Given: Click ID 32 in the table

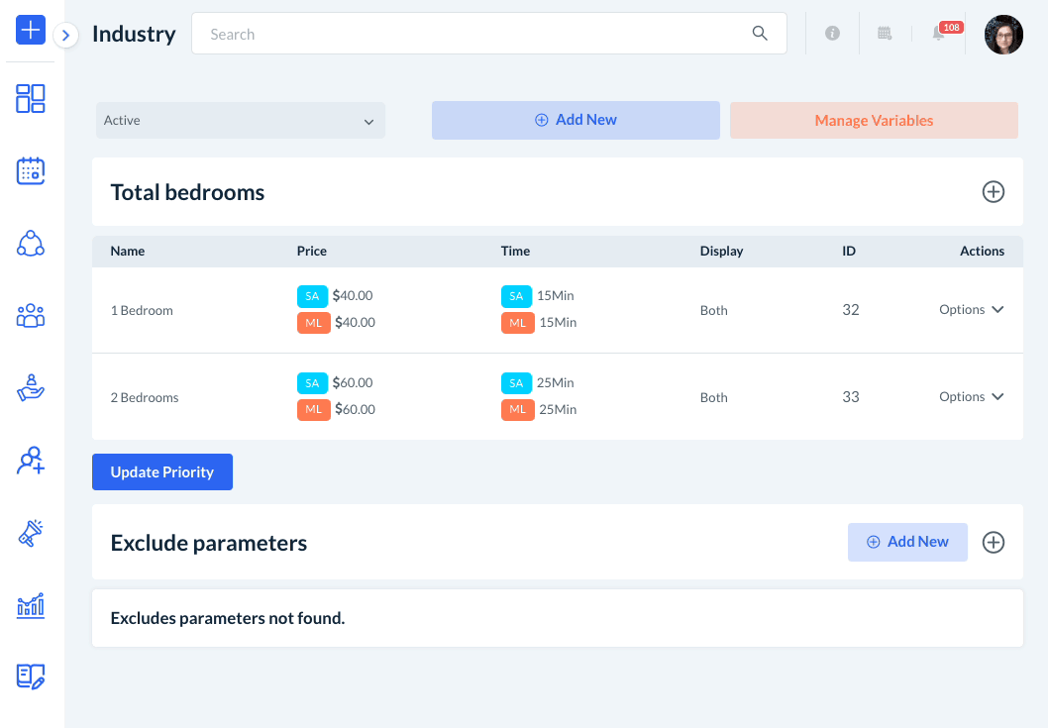Looking at the screenshot, I should 850,309.
